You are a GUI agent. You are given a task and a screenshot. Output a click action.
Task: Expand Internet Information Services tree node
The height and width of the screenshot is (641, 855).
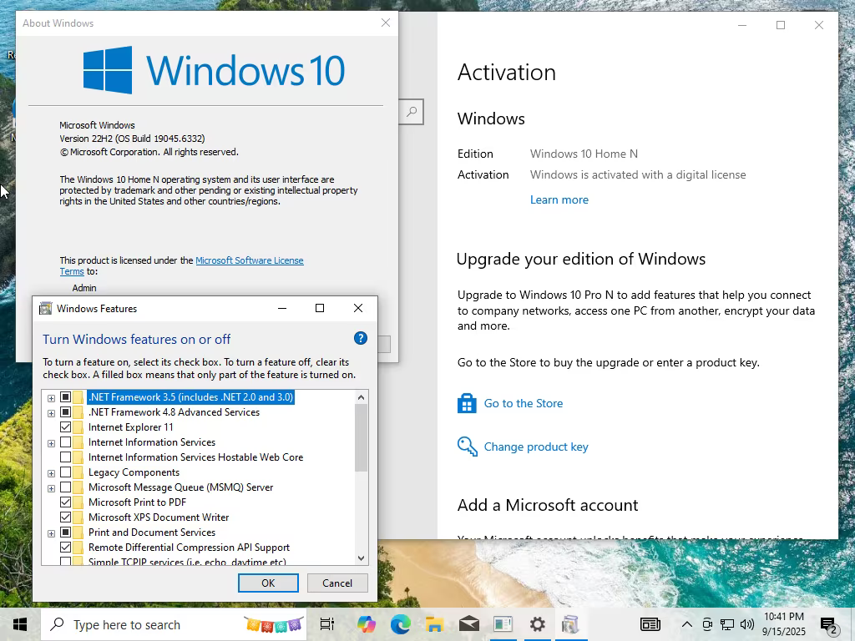[51, 443]
